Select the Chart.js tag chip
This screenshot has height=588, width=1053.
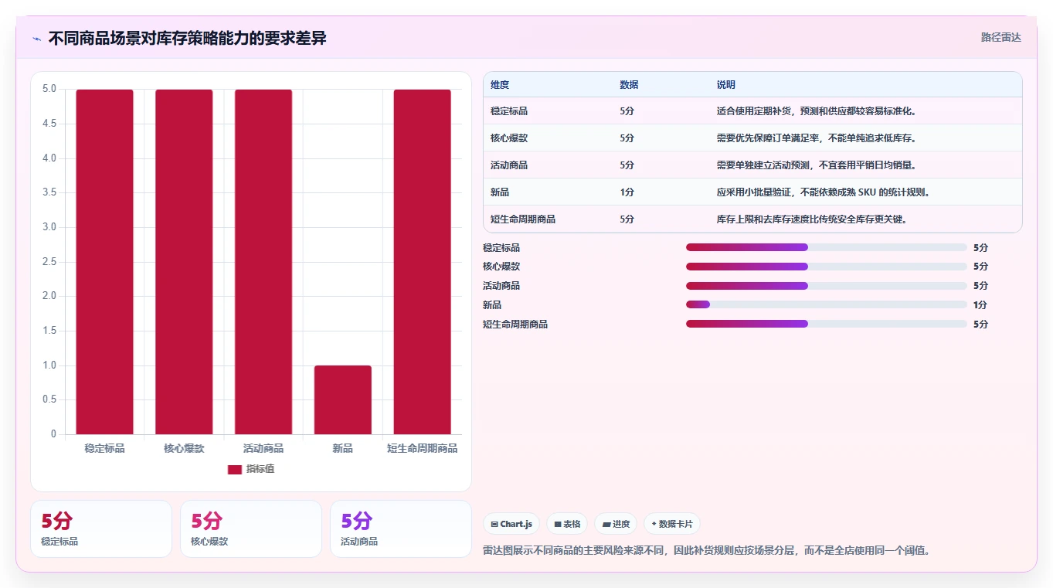click(511, 524)
